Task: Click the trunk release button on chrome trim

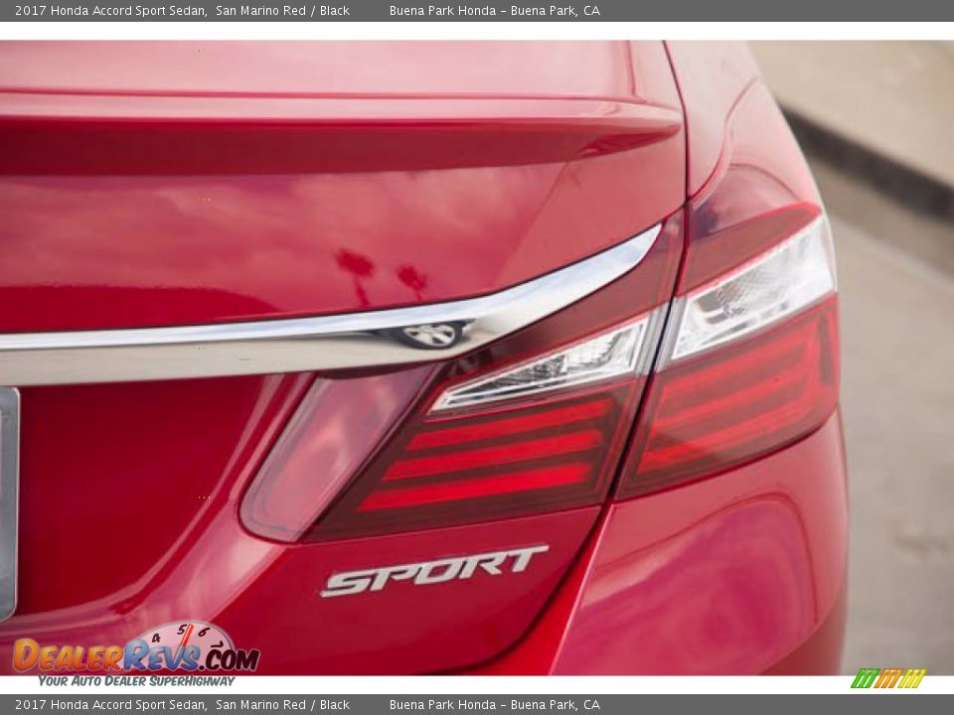Action: coord(431,335)
